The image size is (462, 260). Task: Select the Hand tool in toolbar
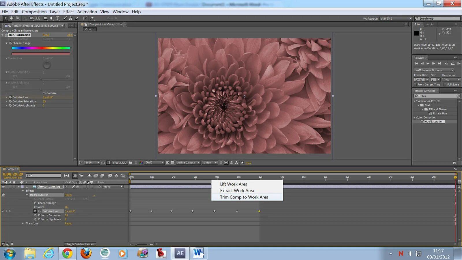12,18
